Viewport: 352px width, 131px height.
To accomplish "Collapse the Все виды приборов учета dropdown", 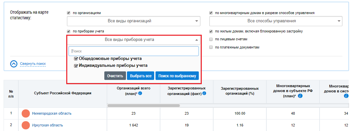I will tap(134, 40).
